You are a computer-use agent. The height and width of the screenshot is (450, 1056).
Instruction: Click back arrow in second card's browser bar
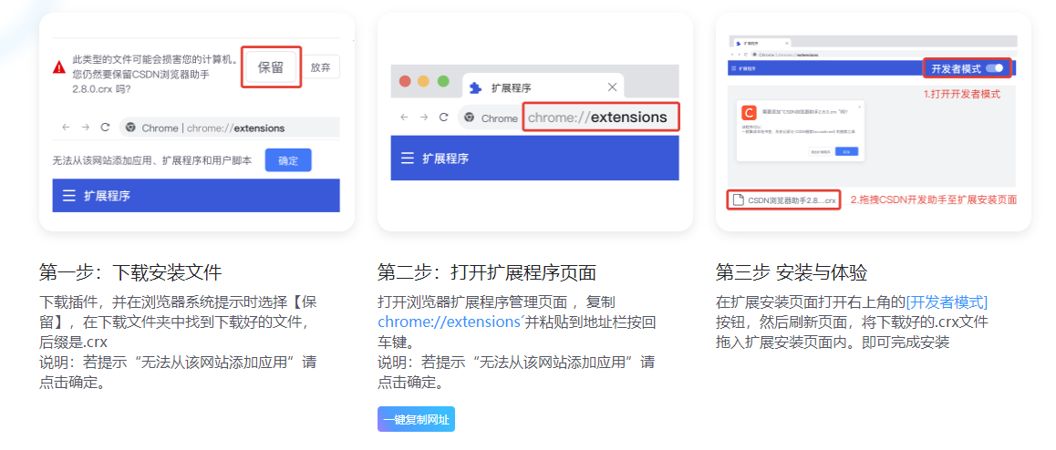tap(404, 117)
